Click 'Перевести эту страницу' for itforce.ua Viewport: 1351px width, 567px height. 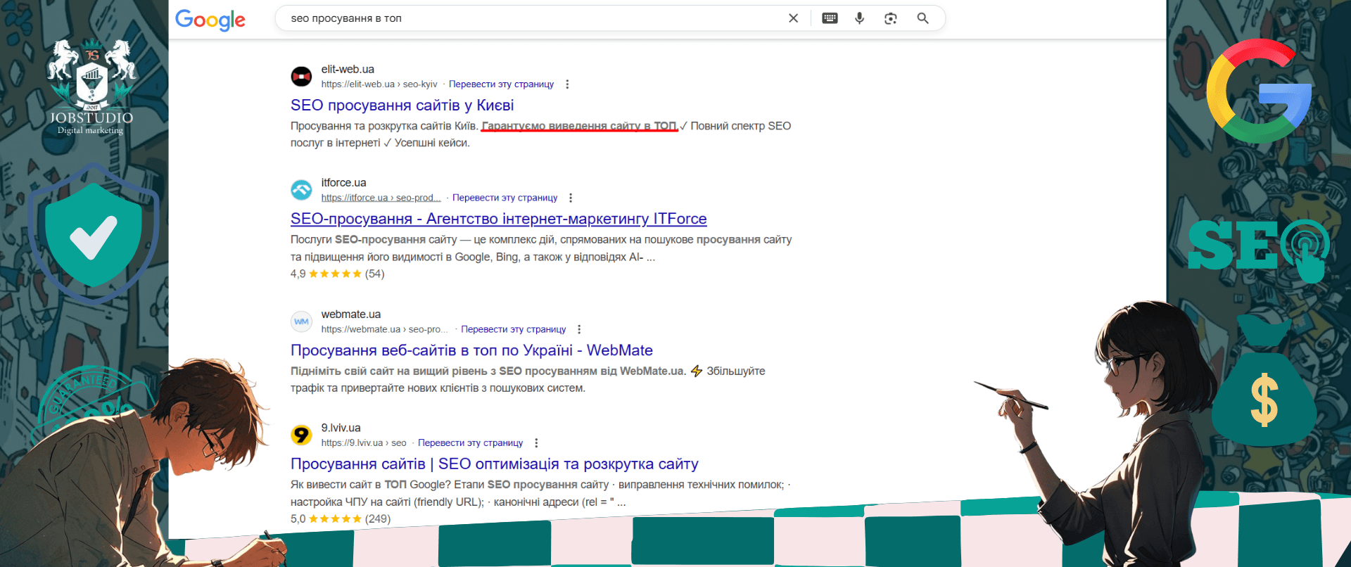pyautogui.click(x=505, y=198)
